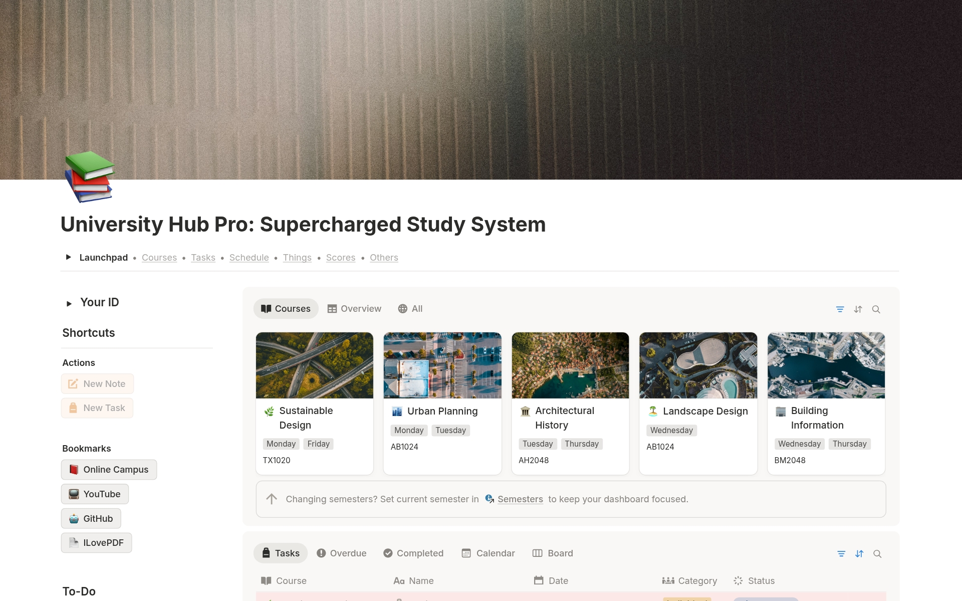The height and width of the screenshot is (601, 962).
Task: Click the stacked books page icon
Action: click(x=90, y=176)
